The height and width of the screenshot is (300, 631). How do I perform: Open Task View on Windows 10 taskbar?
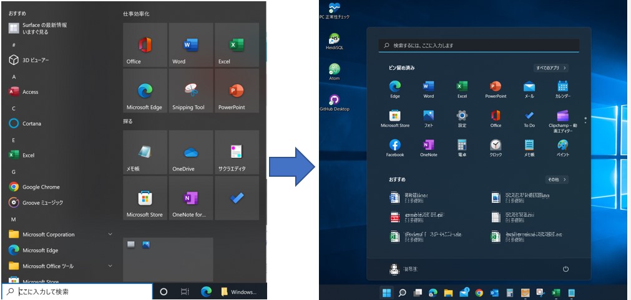click(x=185, y=291)
